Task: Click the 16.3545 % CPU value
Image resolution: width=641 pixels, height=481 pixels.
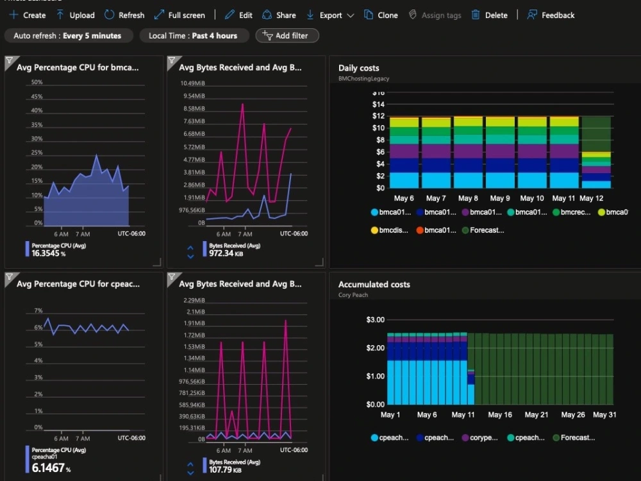Action: (49, 253)
